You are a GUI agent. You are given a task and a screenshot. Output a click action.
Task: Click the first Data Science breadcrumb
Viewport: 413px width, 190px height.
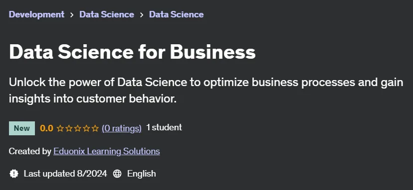[107, 14]
